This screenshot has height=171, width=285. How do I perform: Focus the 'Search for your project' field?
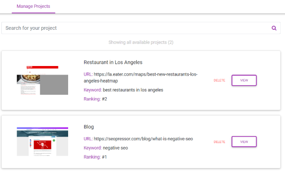pos(141,28)
